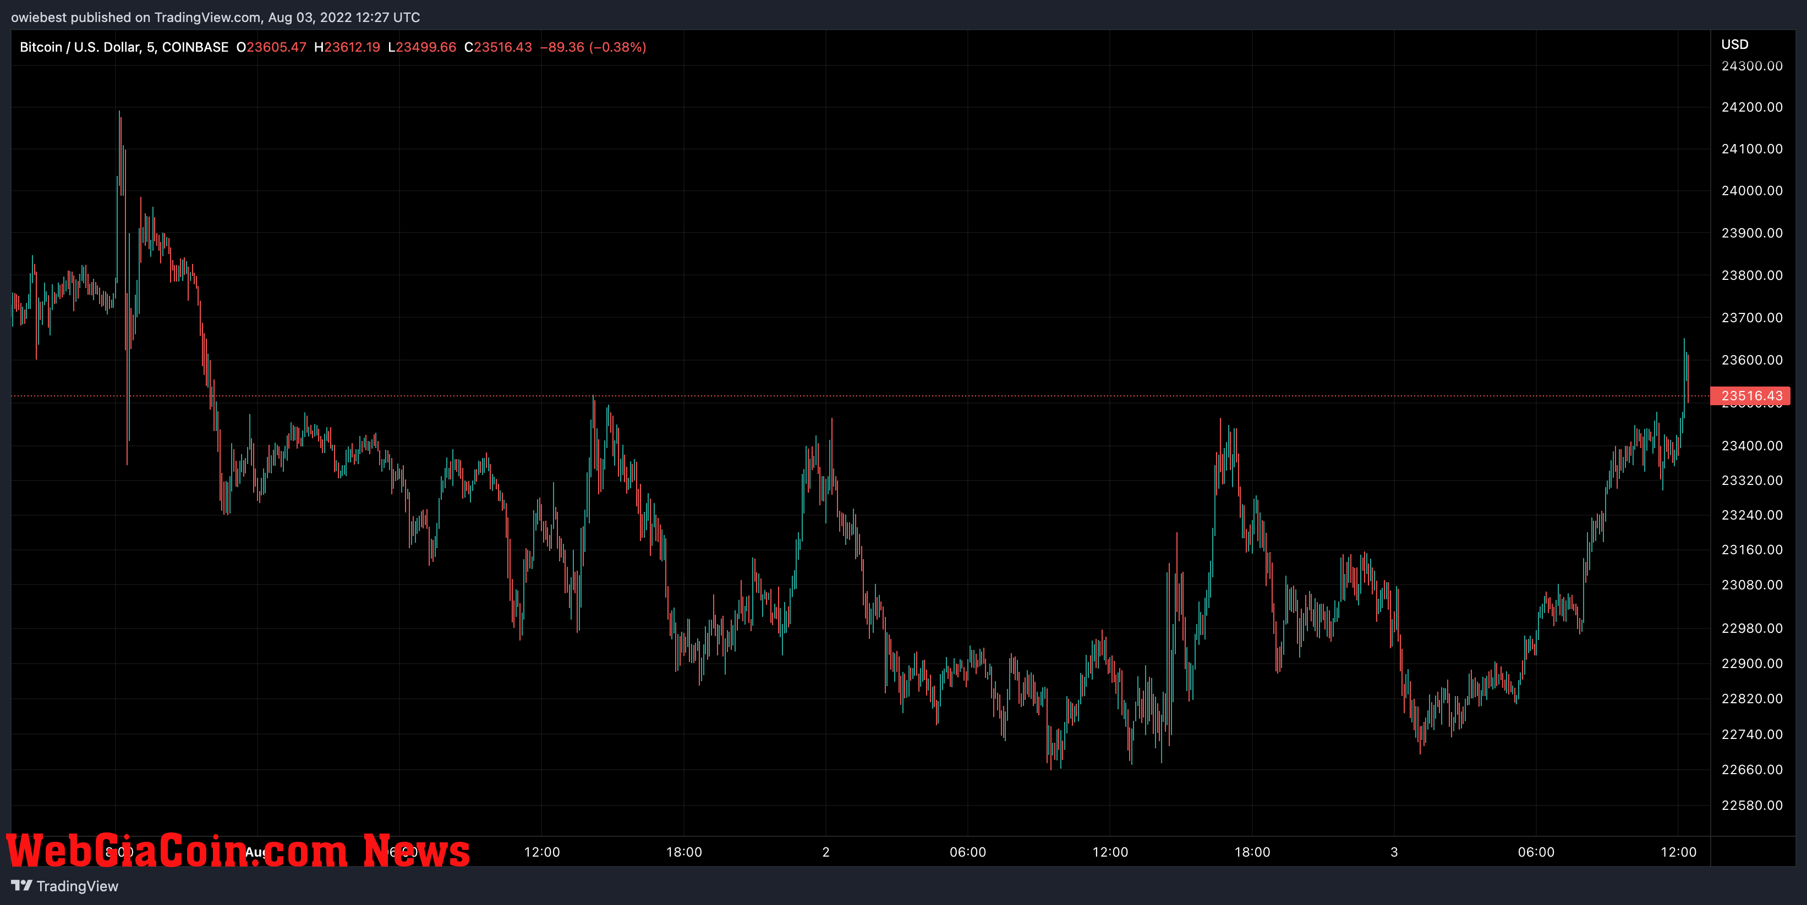
Task: Click the 23800.00 price axis label
Action: click(x=1751, y=275)
